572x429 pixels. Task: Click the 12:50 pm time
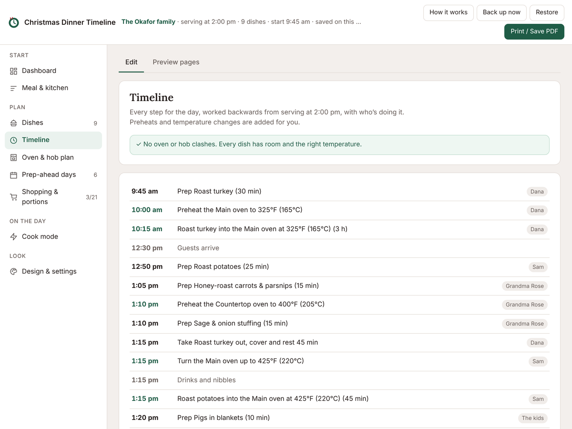(147, 266)
